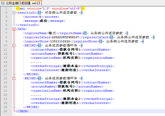This screenshot has width=165, height=116.
Task: Click the 状态类公共返回参数 comment on line 2
Action: pyautogui.click(x=60, y=13)
